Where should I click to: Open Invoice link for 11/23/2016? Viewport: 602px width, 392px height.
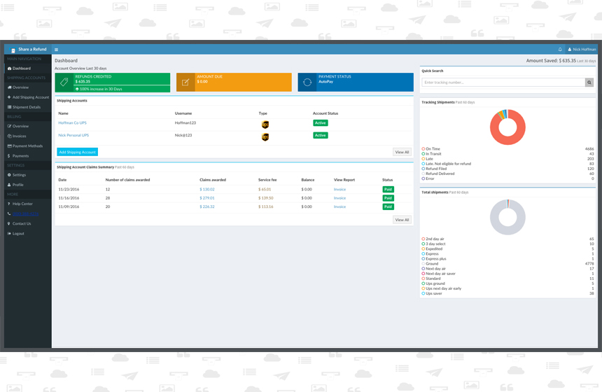click(339, 190)
